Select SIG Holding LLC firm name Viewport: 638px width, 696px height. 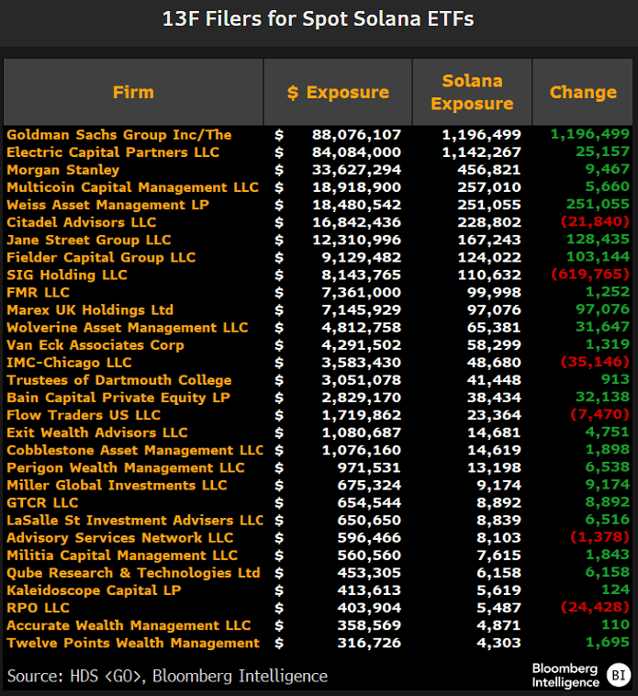click(66, 275)
